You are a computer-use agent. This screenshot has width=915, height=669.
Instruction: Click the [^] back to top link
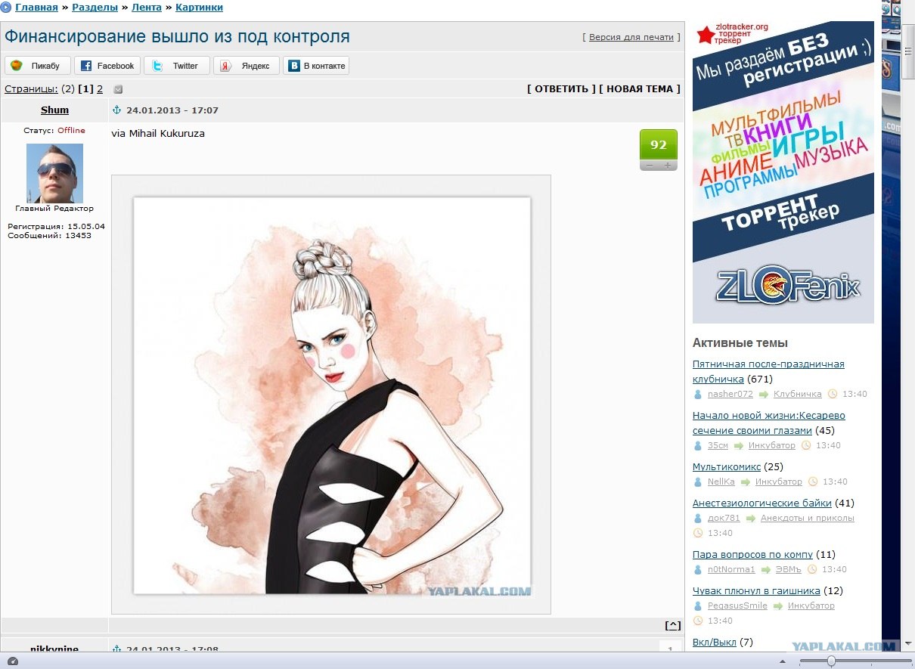[x=672, y=625]
